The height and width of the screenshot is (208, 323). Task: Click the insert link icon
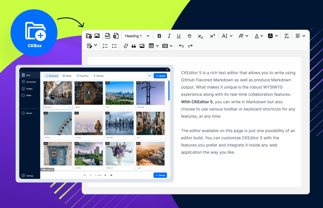[x=126, y=46]
